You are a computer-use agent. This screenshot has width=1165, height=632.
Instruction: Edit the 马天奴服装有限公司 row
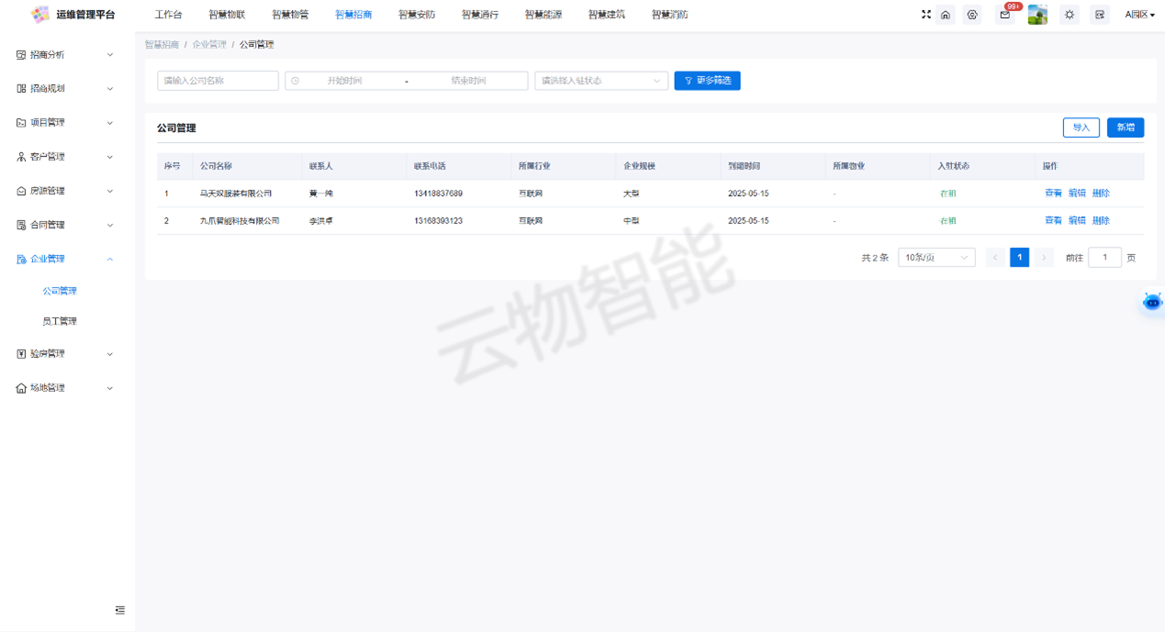click(1077, 194)
